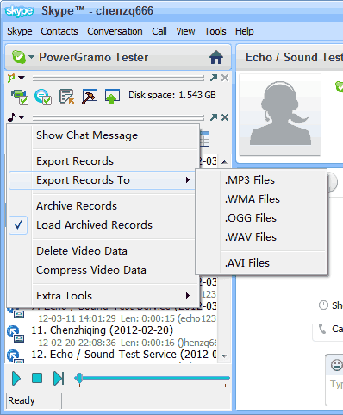Screen dimensions: 343x415
Task: Click the Echo / Sound Test header
Action: click(x=294, y=57)
